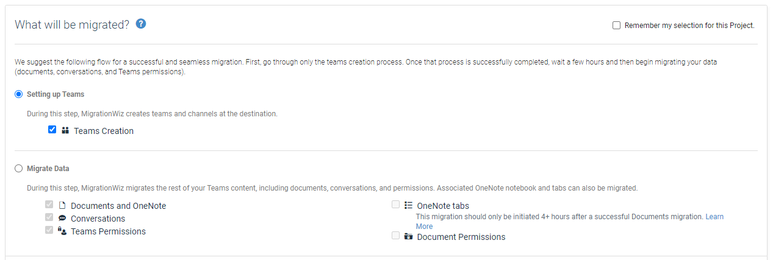
Task: Toggle the Documents and OneNote checkbox
Action: click(x=49, y=205)
